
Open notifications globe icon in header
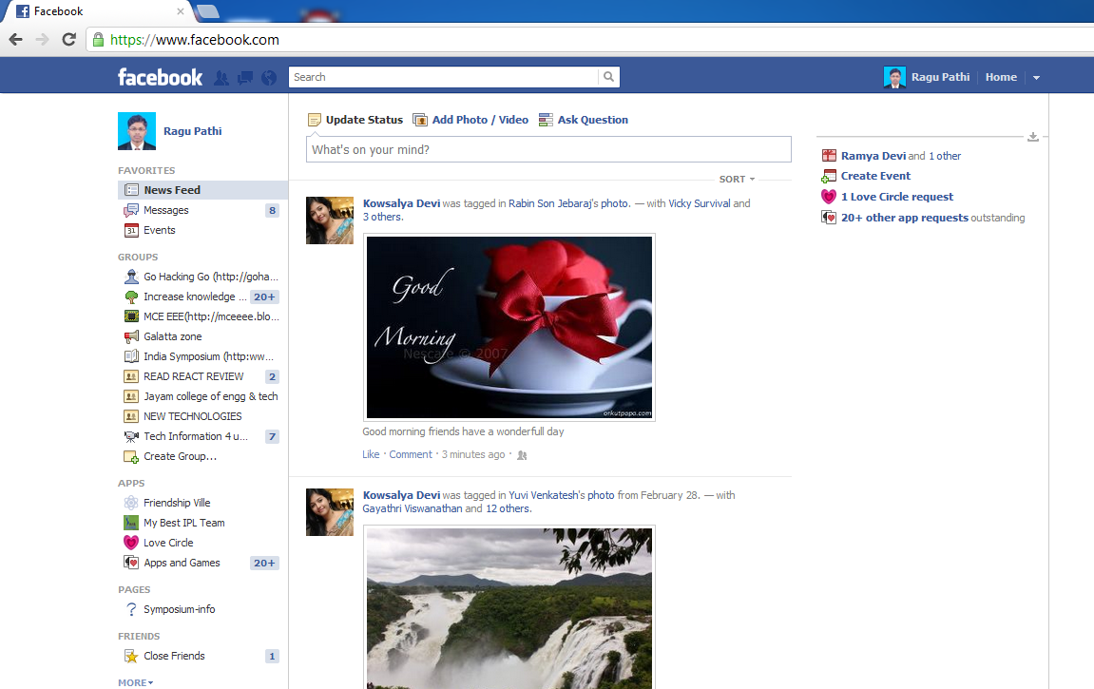(x=269, y=77)
